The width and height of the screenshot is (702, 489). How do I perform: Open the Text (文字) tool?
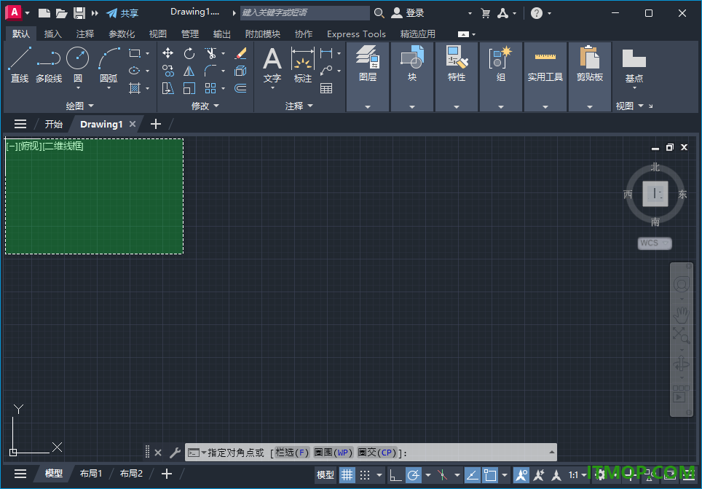coord(272,64)
